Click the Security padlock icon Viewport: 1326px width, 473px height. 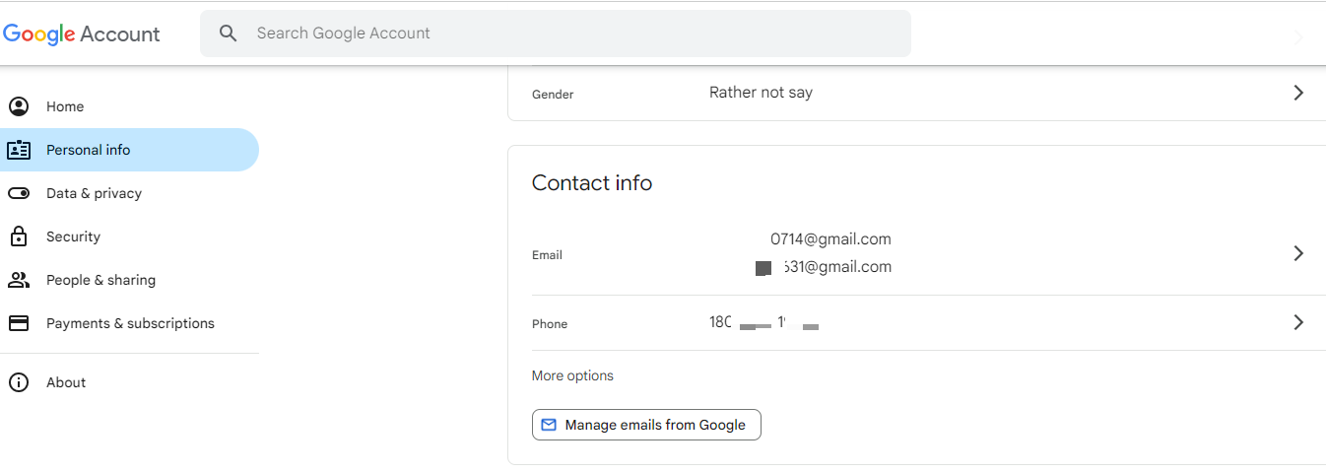pos(18,236)
